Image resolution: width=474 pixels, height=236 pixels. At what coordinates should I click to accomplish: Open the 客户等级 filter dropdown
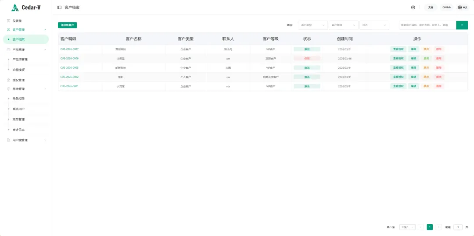coord(344,25)
